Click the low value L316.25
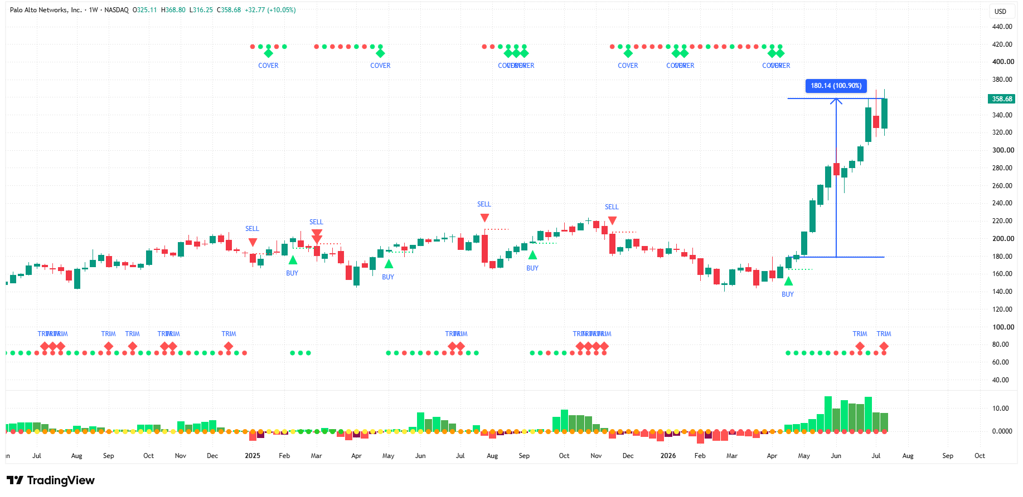1023x497 pixels. click(201, 10)
